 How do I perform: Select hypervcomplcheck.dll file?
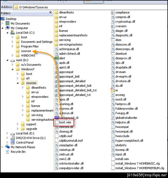(129, 141)
